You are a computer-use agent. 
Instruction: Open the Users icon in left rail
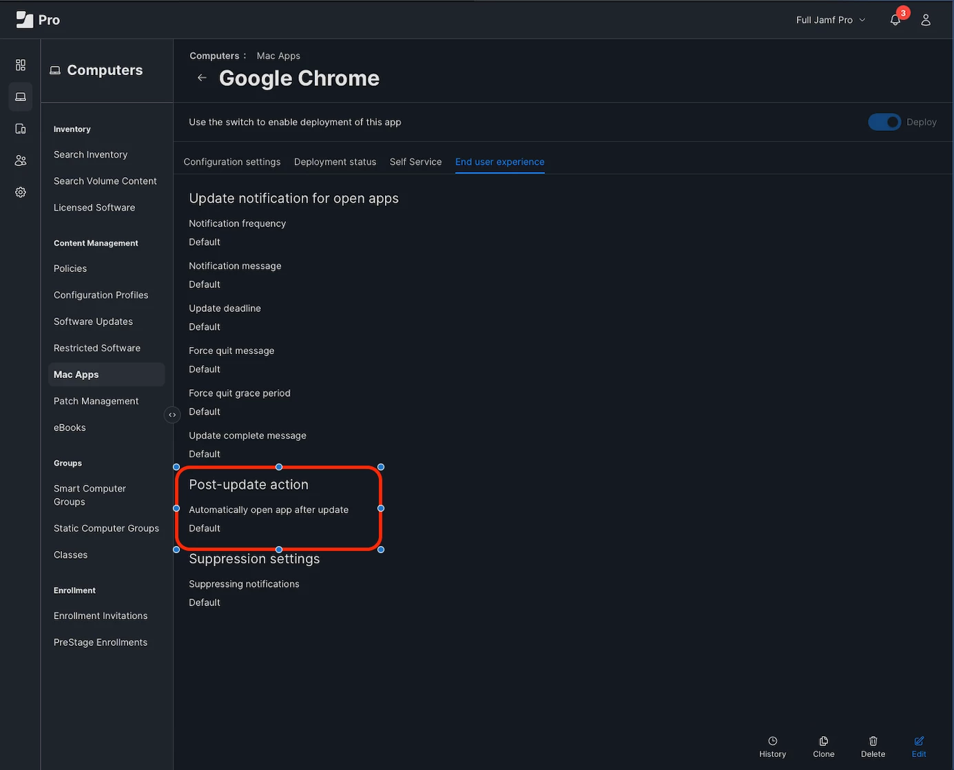pos(21,160)
